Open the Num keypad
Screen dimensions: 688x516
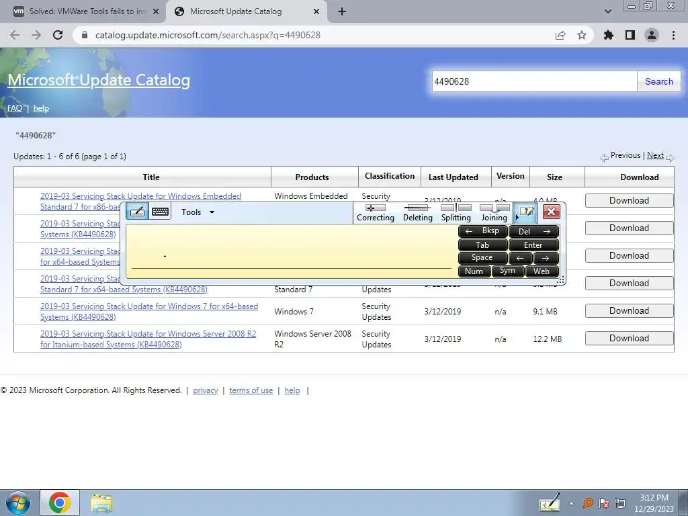pyautogui.click(x=474, y=271)
